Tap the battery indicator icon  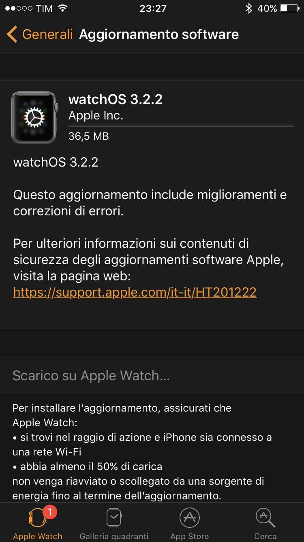pos(289,8)
